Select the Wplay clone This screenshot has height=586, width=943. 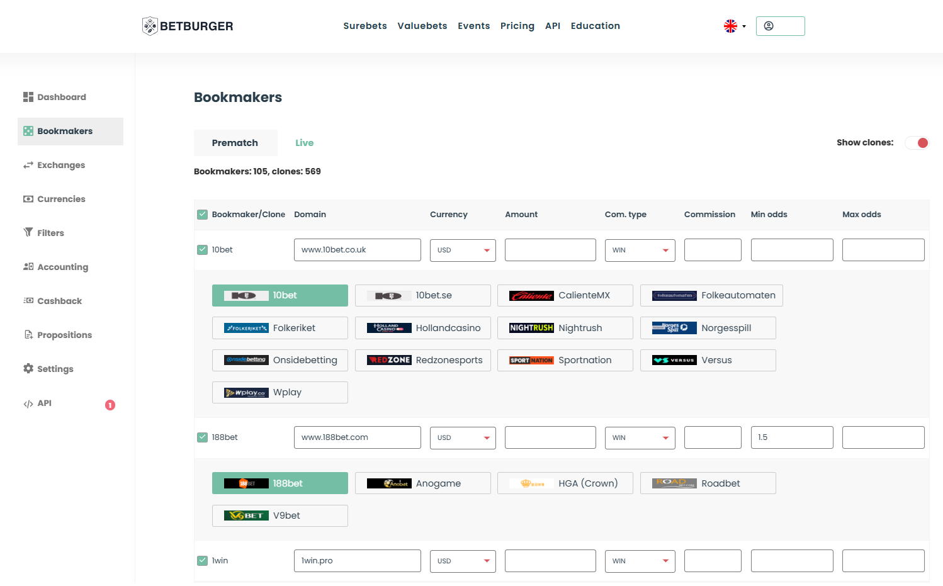click(280, 392)
